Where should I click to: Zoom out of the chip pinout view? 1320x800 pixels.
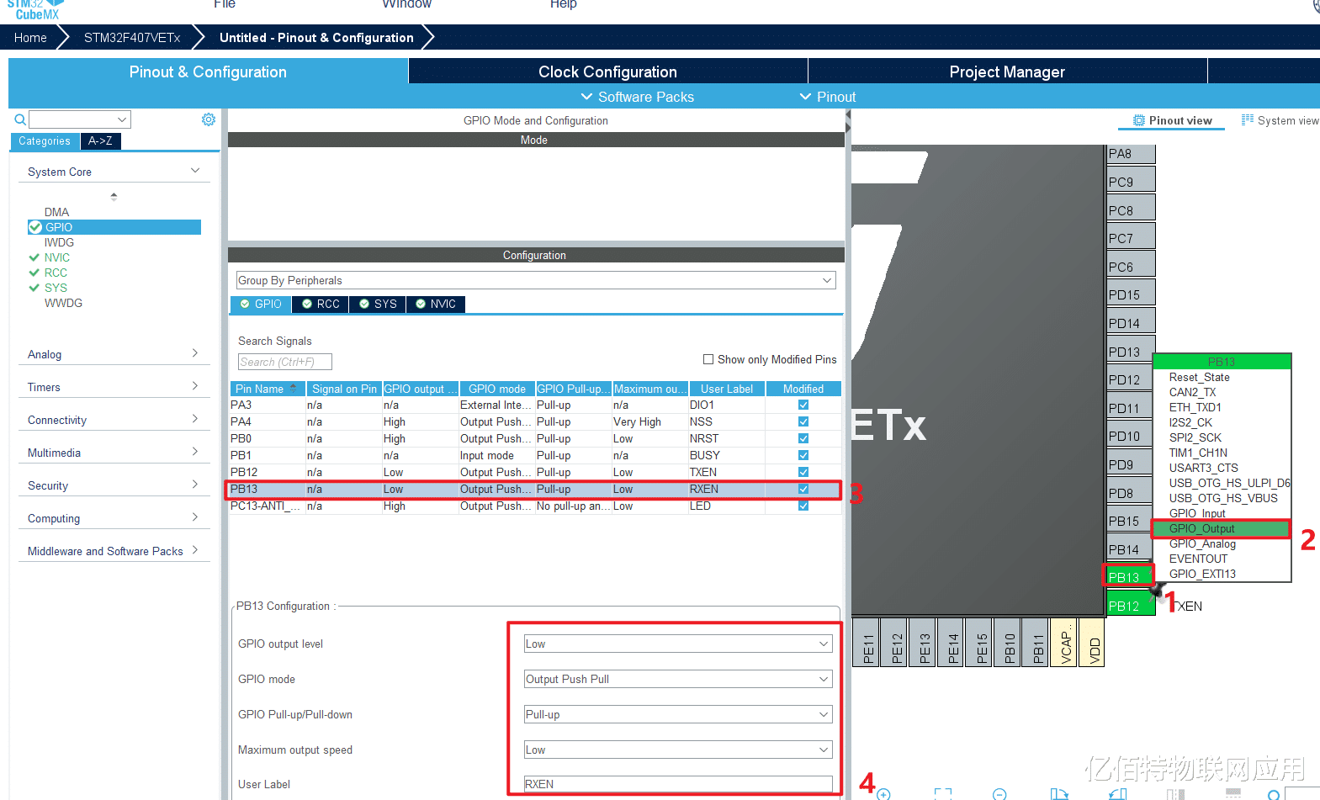click(999, 794)
